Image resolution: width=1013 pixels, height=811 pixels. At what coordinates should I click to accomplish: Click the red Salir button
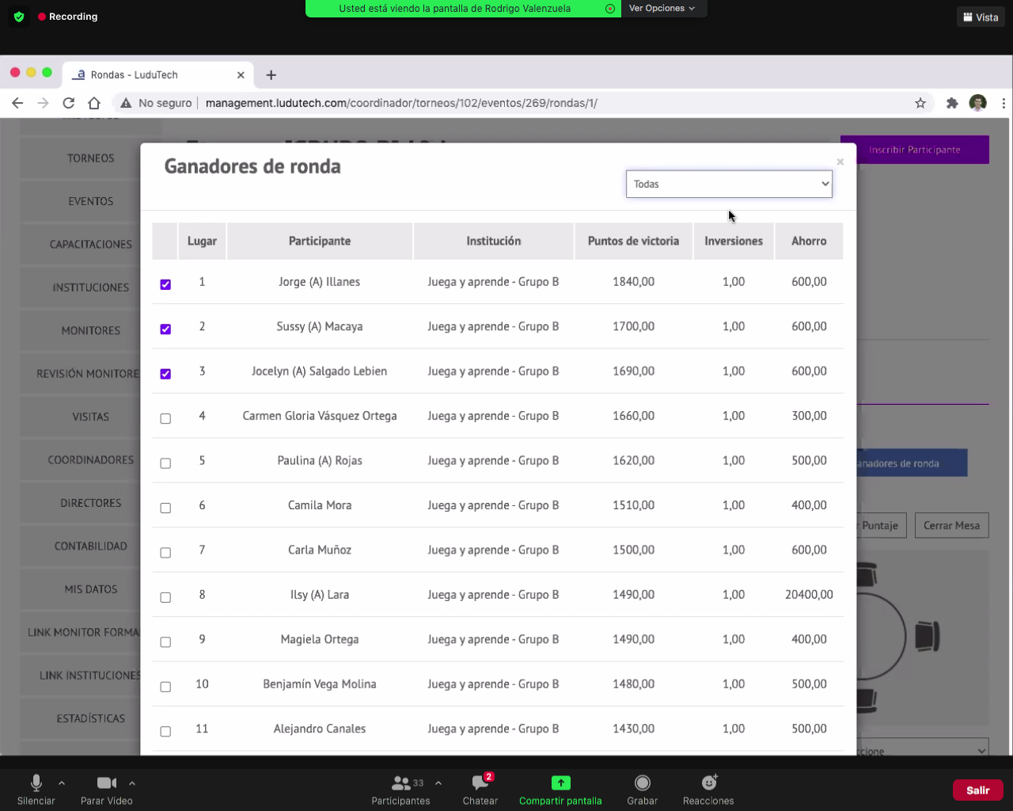tap(977, 790)
